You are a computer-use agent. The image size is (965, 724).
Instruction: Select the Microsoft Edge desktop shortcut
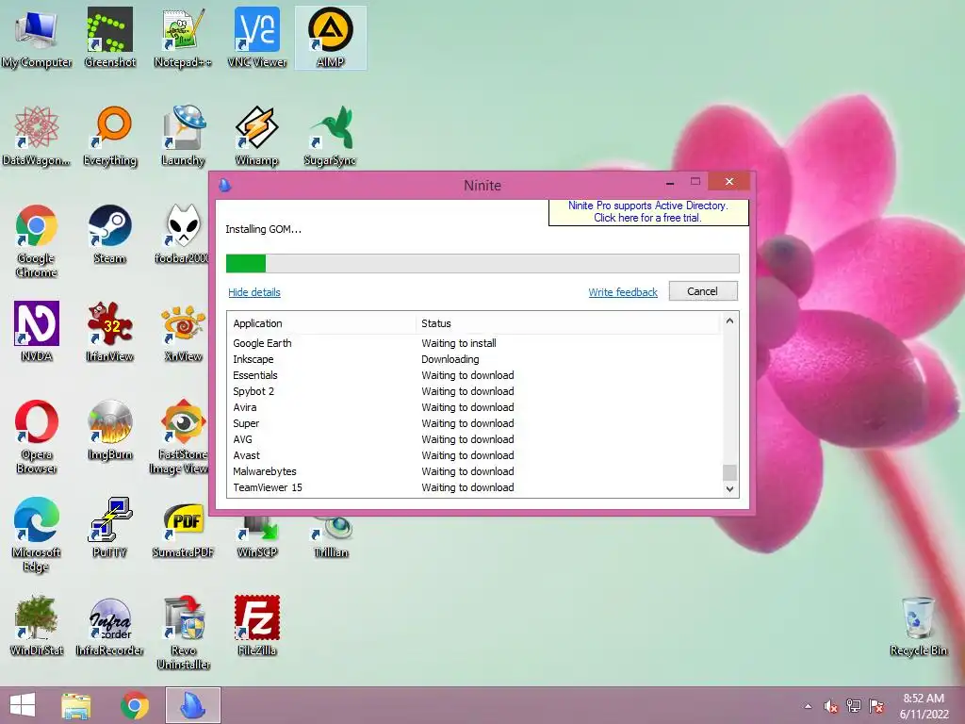tap(37, 535)
